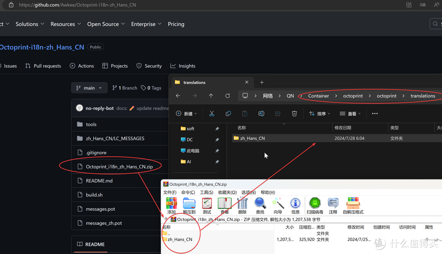Viewport: 442px width, 254px height.
Task: Click the browser URL address bar
Action: 164,5
